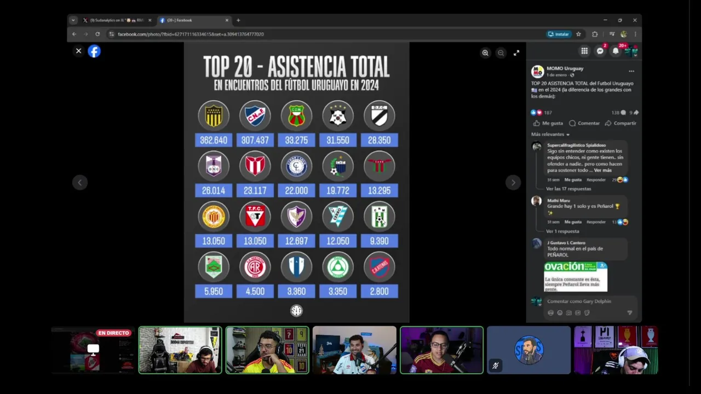The image size is (701, 394).
Task: Open post options three-dot menu
Action: click(x=631, y=71)
